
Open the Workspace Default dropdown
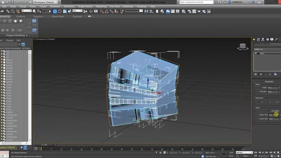[x=45, y=2]
